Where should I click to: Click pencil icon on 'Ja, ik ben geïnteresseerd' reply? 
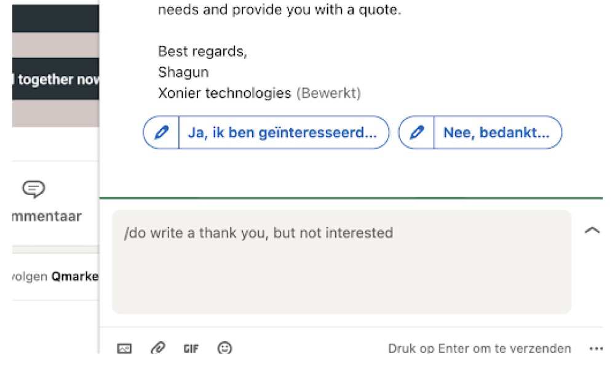161,132
